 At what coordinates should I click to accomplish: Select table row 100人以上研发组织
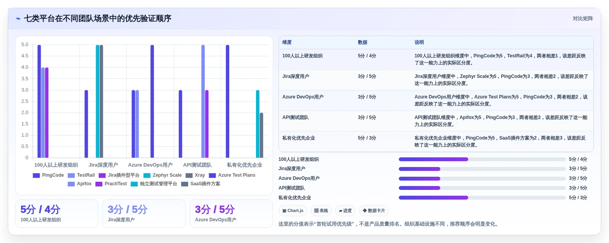[436, 59]
